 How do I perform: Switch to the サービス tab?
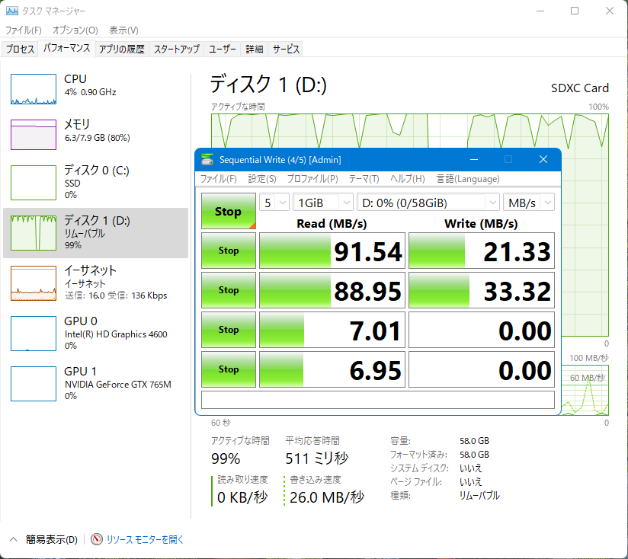[x=286, y=50]
